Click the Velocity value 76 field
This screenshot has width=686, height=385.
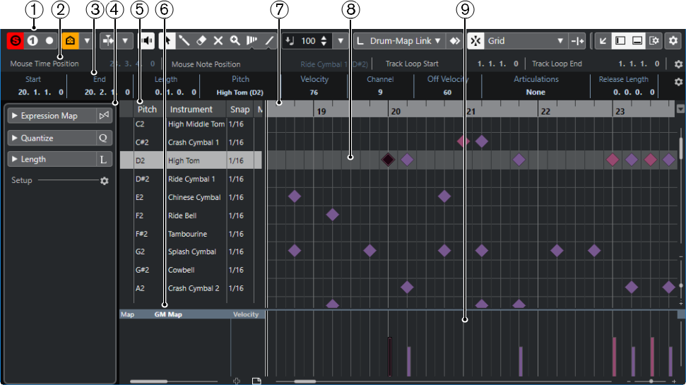click(x=314, y=93)
